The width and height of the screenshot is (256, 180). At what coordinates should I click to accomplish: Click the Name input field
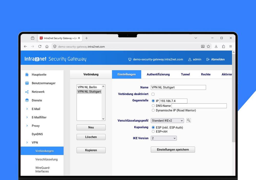(x=178, y=87)
